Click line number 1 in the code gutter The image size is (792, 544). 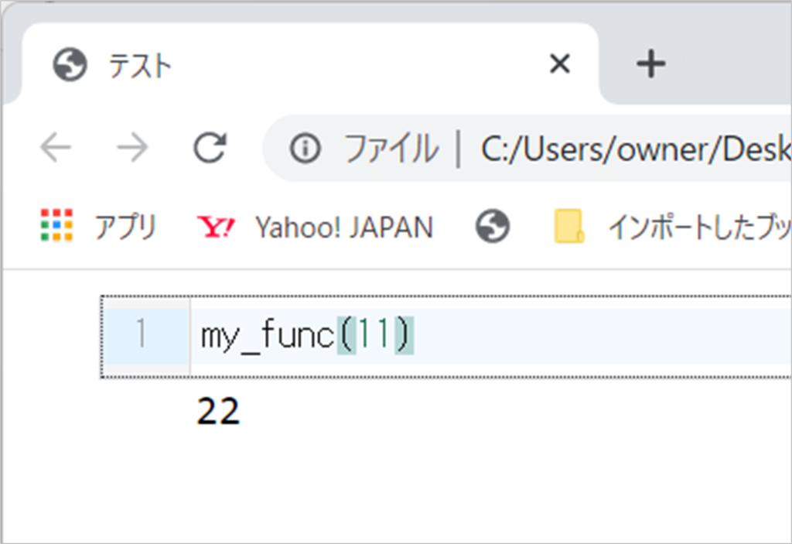click(x=142, y=335)
